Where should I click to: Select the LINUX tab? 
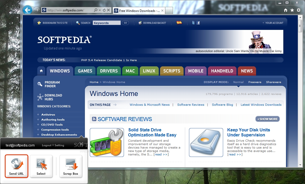coord(149,71)
